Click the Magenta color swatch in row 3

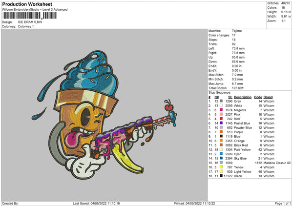pos(221,110)
